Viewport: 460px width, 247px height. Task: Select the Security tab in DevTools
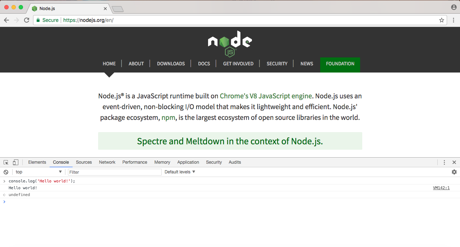coord(214,162)
